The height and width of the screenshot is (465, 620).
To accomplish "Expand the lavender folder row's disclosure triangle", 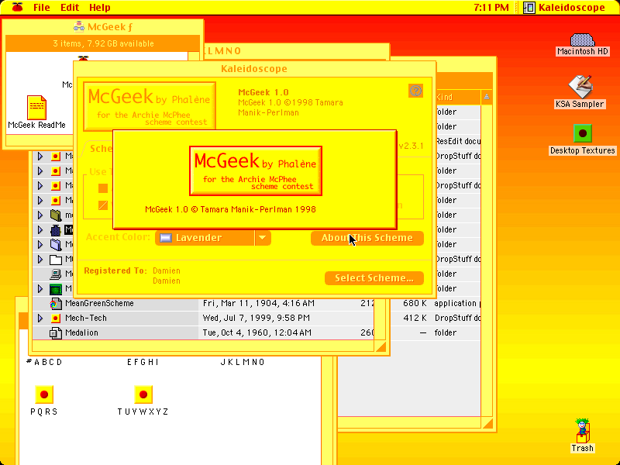I will [40, 245].
